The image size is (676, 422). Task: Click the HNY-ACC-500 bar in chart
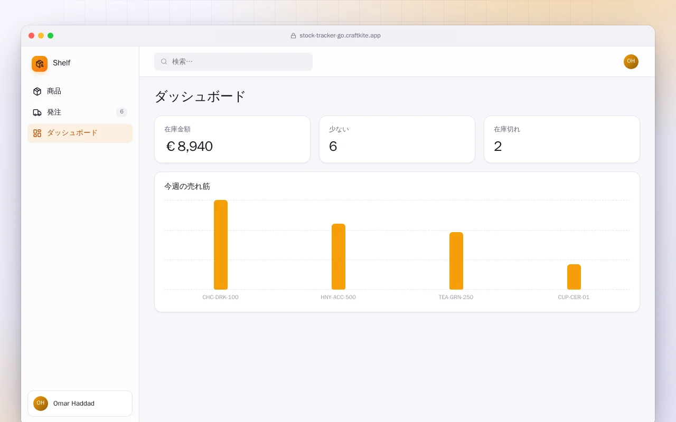339,257
